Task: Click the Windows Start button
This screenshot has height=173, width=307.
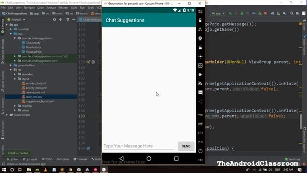Action: (x=4, y=170)
